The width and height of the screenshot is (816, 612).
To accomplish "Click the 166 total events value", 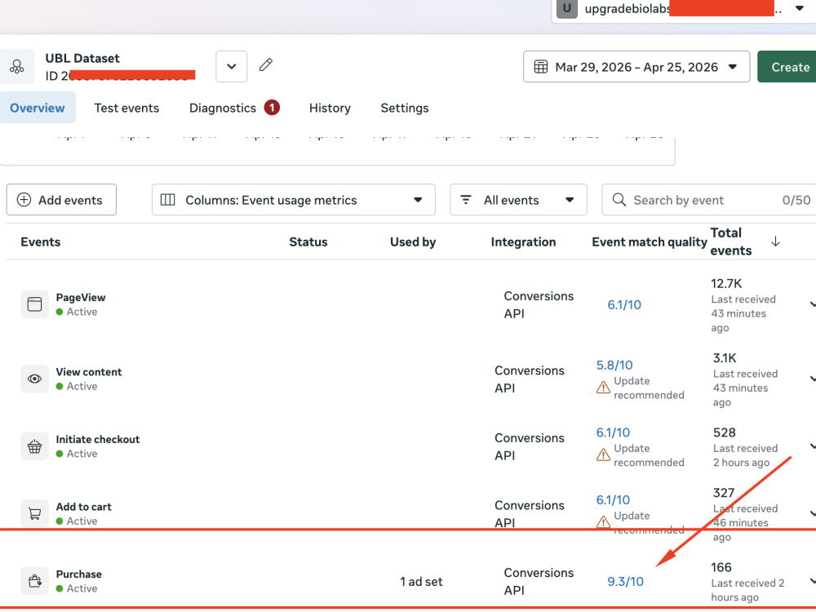I will pos(721,567).
